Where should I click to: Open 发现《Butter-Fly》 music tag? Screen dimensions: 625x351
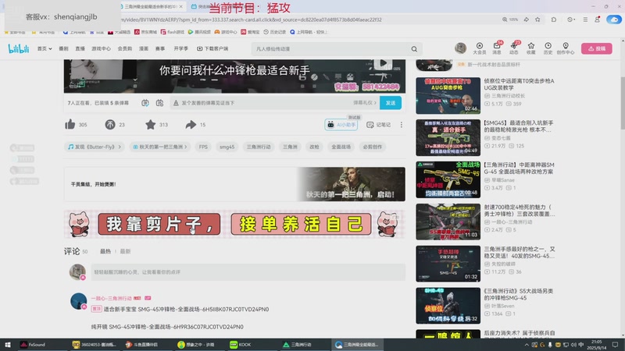pyautogui.click(x=95, y=147)
